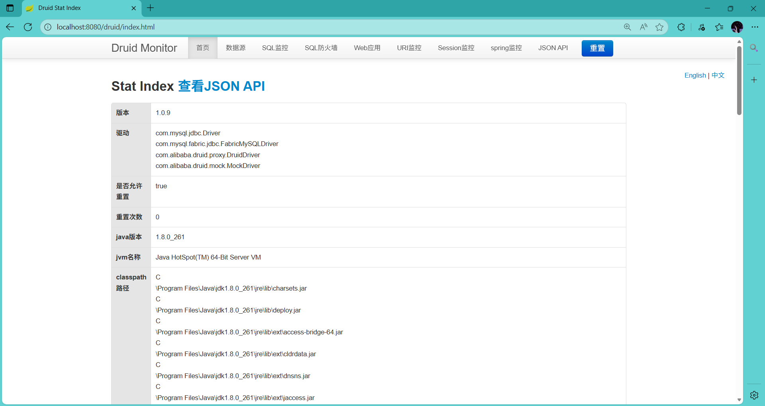Open Session监控 page
The image size is (765, 406).
[456, 48]
